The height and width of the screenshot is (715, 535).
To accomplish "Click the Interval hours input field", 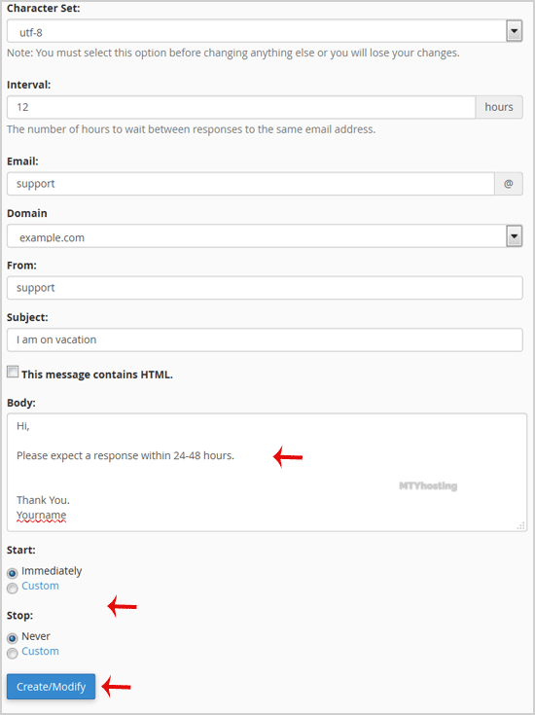I will point(241,107).
